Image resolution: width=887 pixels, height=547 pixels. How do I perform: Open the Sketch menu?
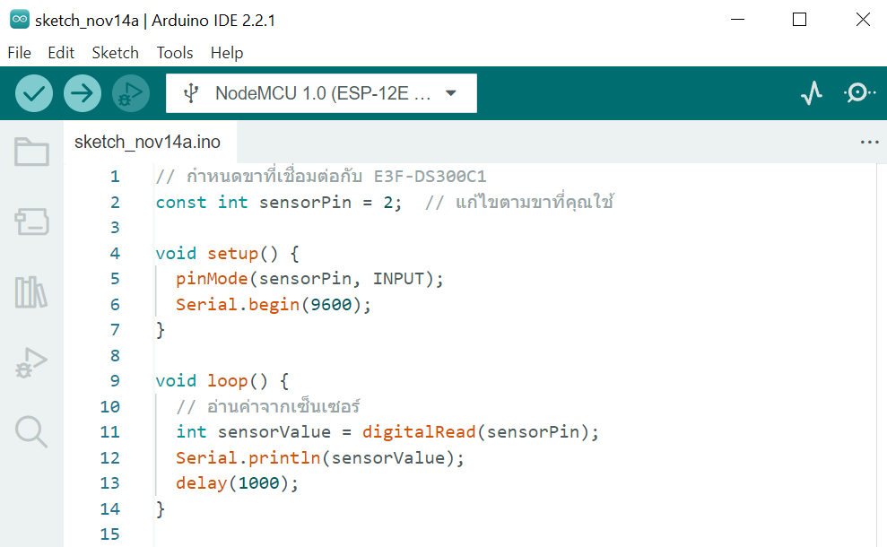click(x=116, y=53)
